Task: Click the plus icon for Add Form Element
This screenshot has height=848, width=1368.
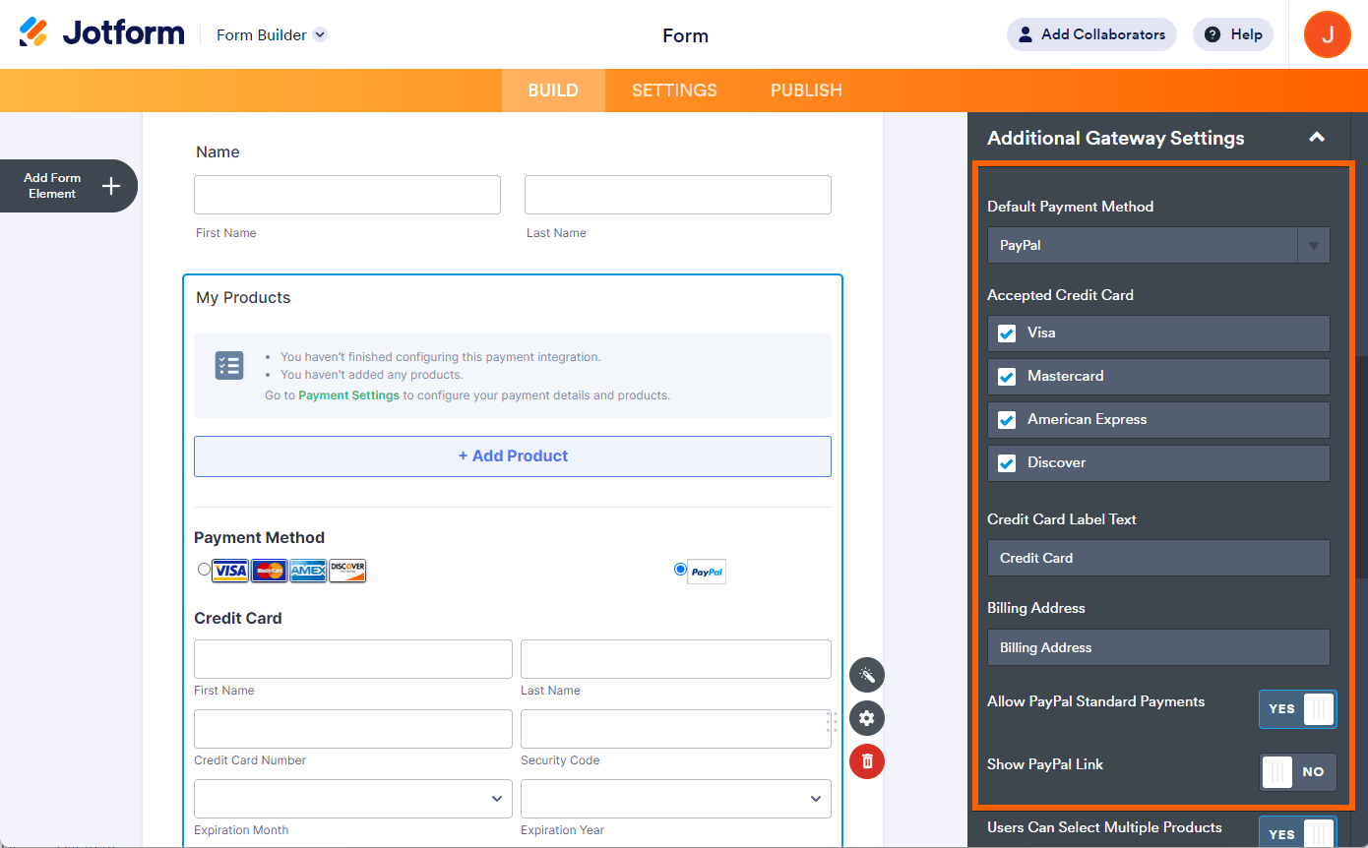Action: click(111, 186)
